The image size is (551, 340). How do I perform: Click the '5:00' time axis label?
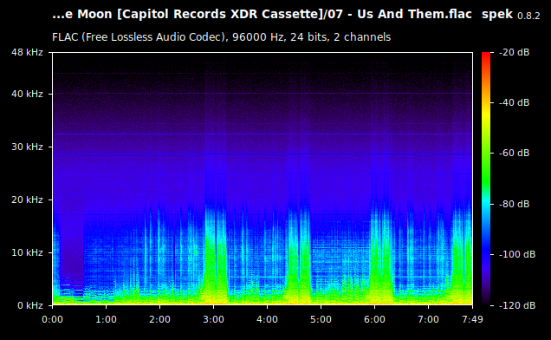click(321, 319)
